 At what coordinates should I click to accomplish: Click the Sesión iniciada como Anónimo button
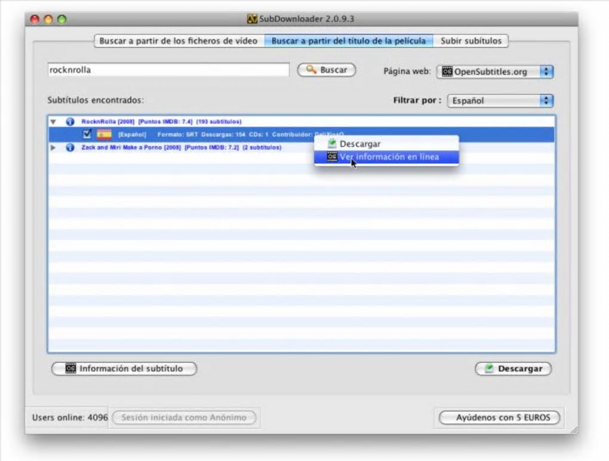(x=184, y=417)
